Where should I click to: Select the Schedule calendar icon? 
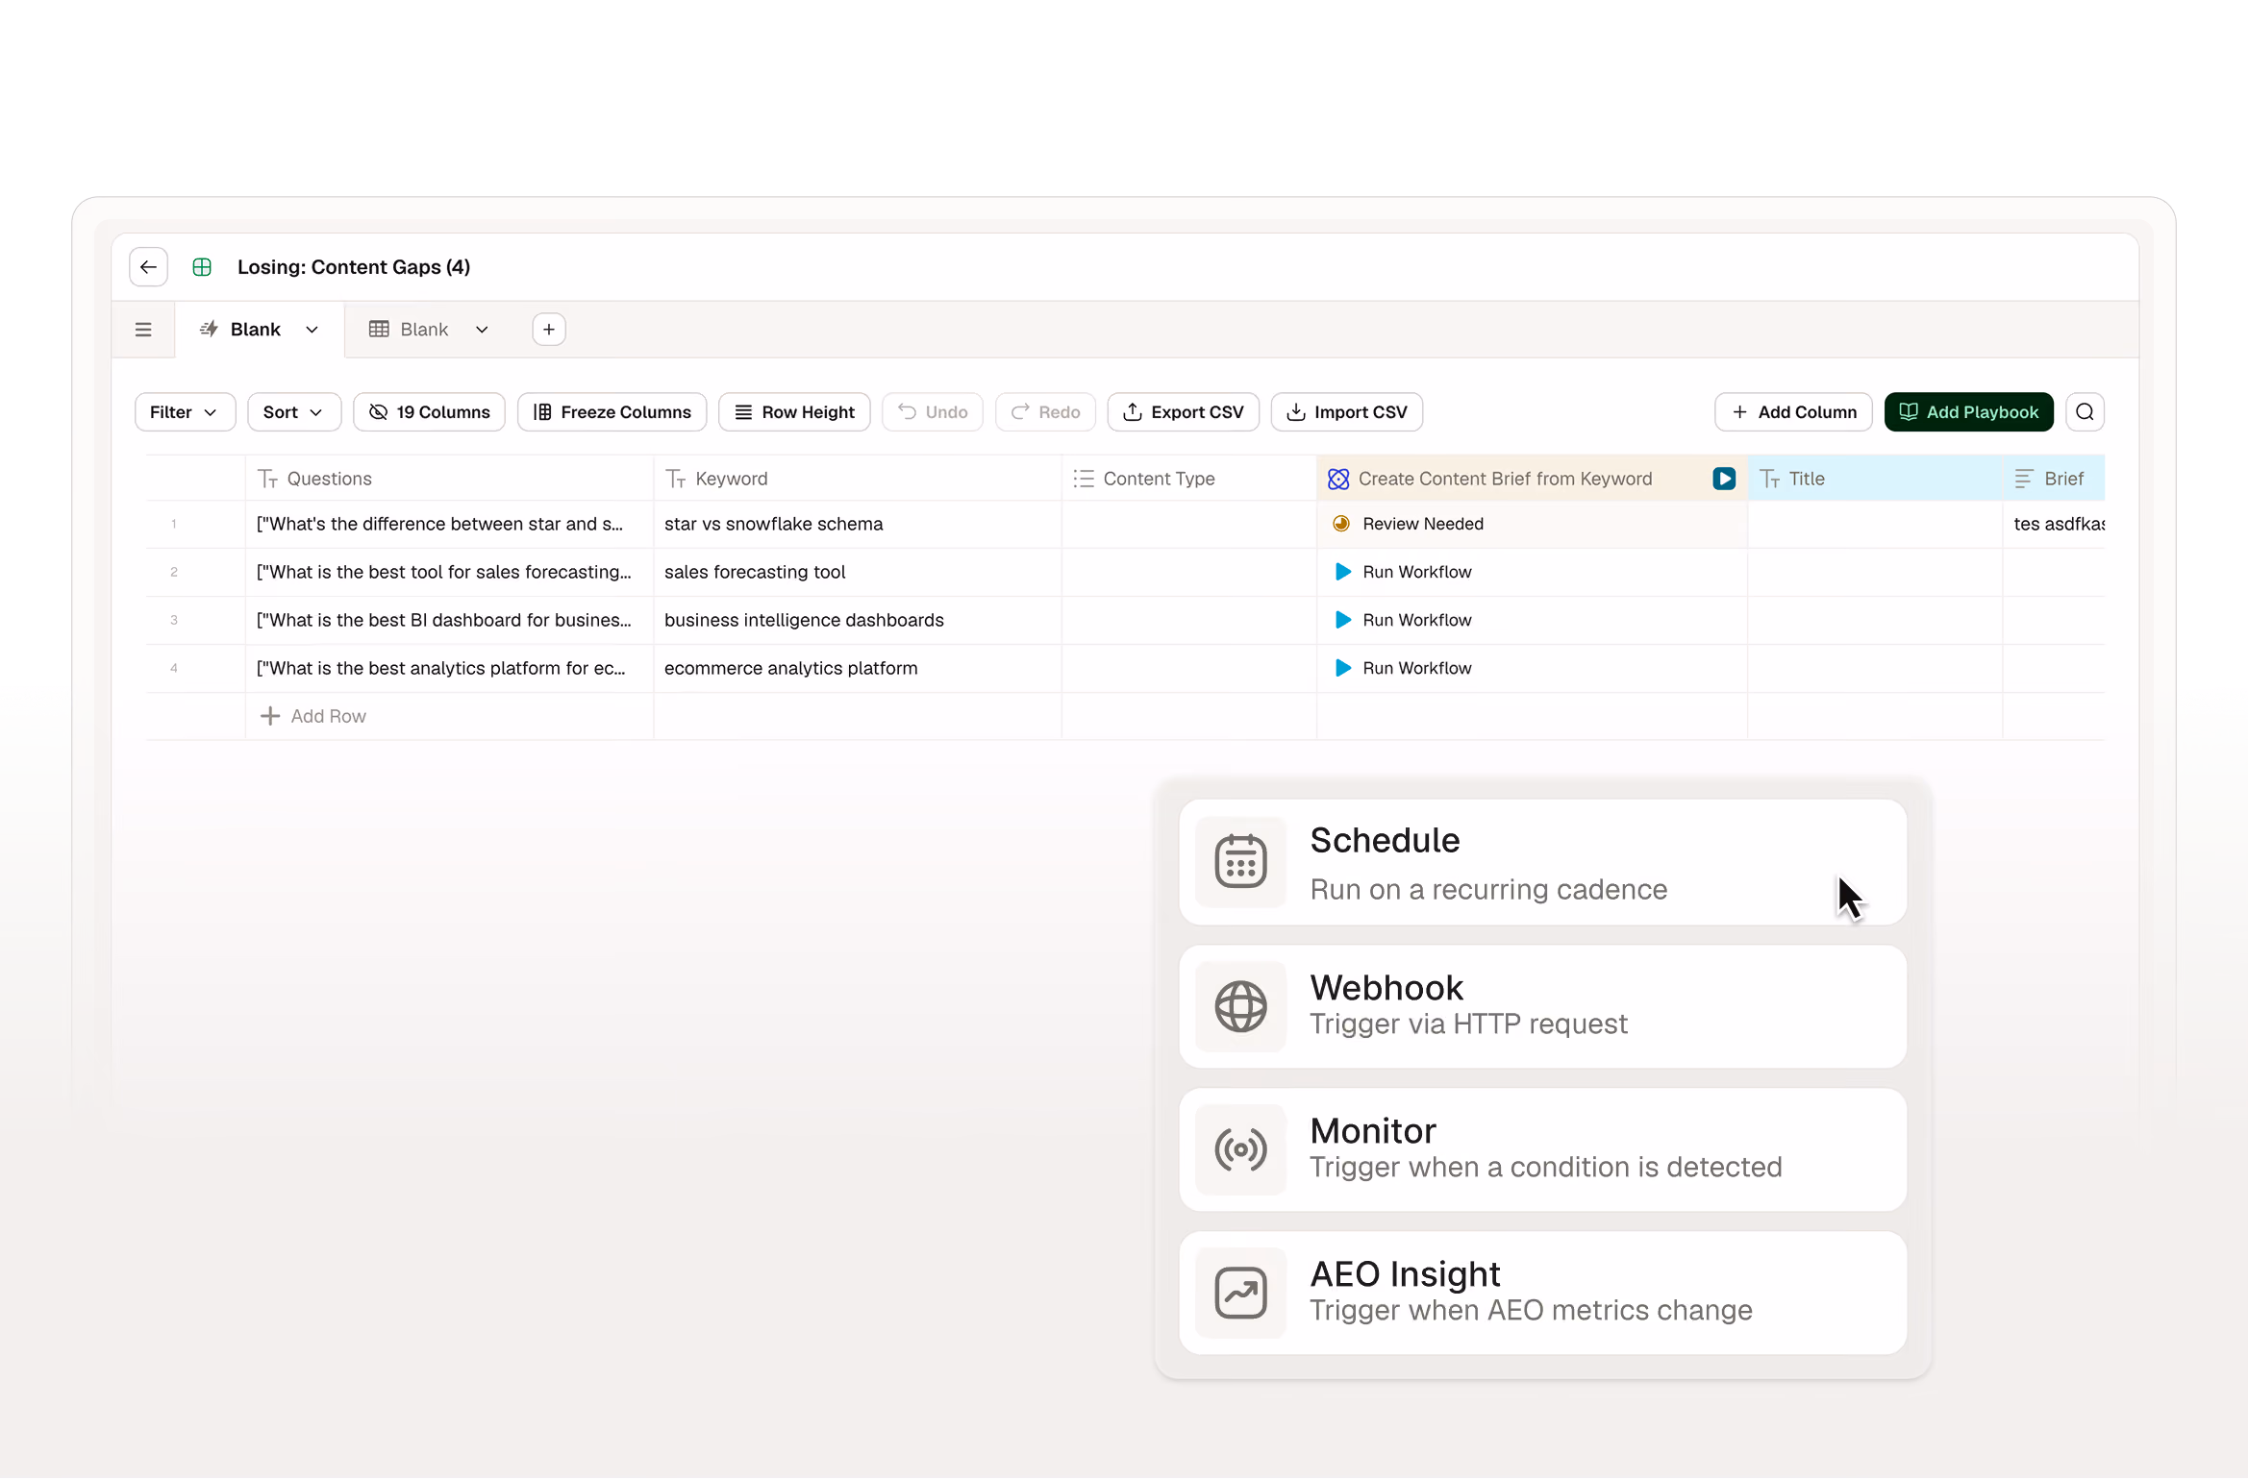(x=1240, y=862)
